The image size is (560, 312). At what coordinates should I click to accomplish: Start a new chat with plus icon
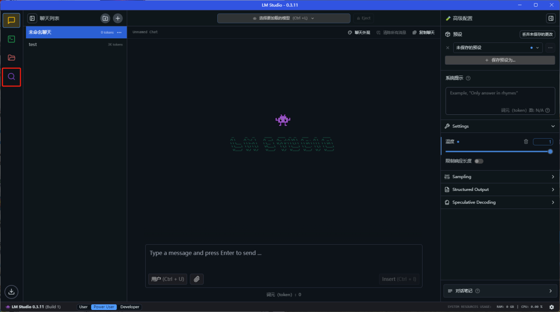[x=118, y=18]
